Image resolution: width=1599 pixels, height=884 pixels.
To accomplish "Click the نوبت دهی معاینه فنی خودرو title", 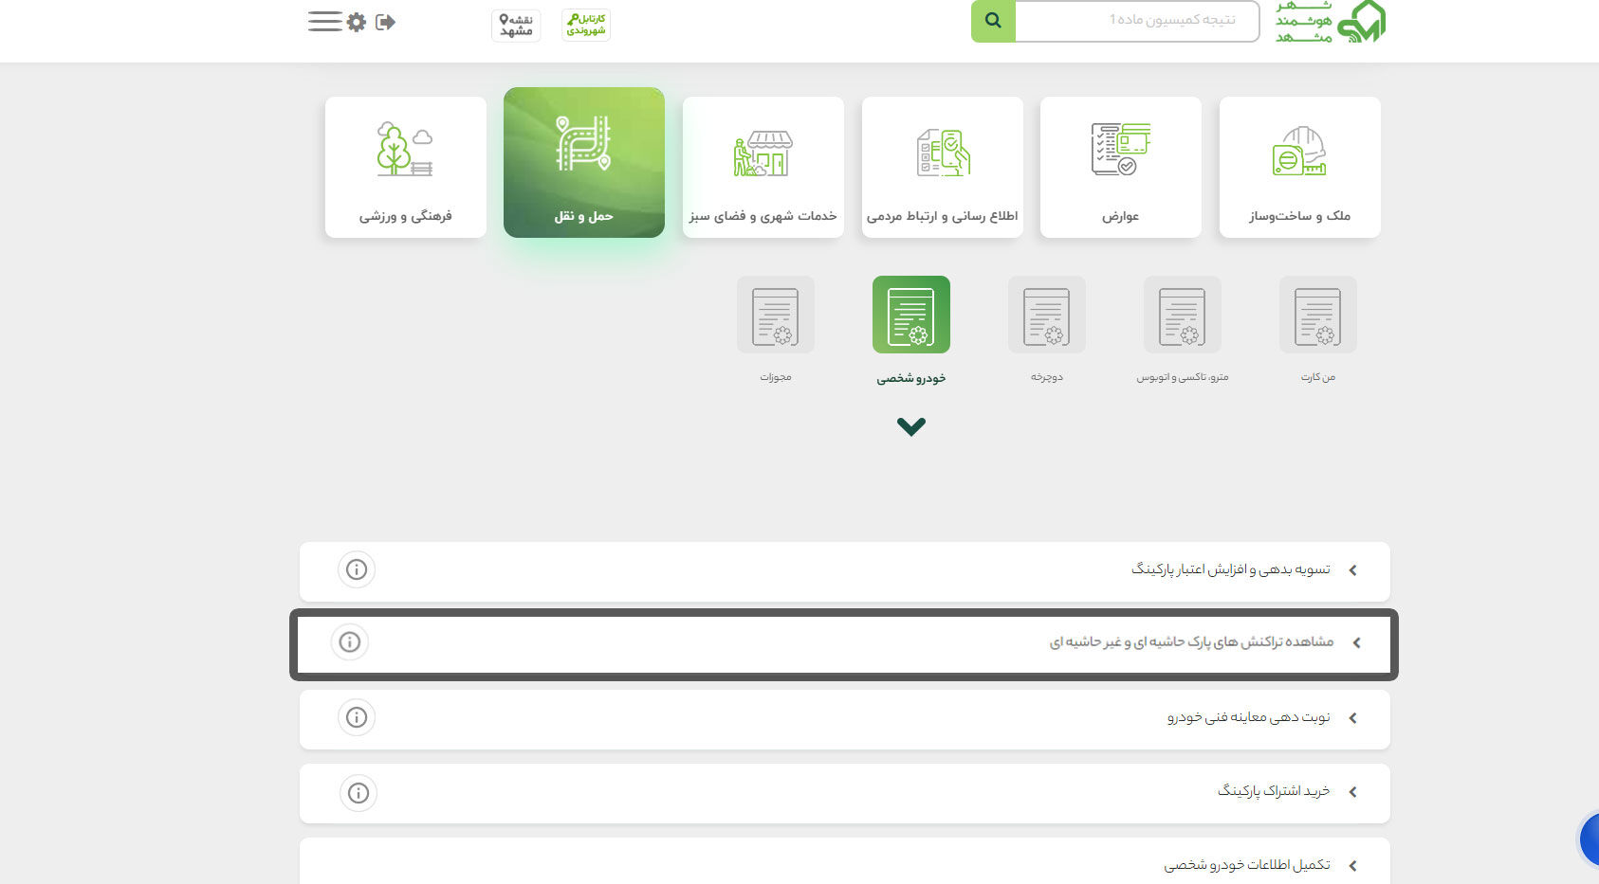I will click(1249, 717).
